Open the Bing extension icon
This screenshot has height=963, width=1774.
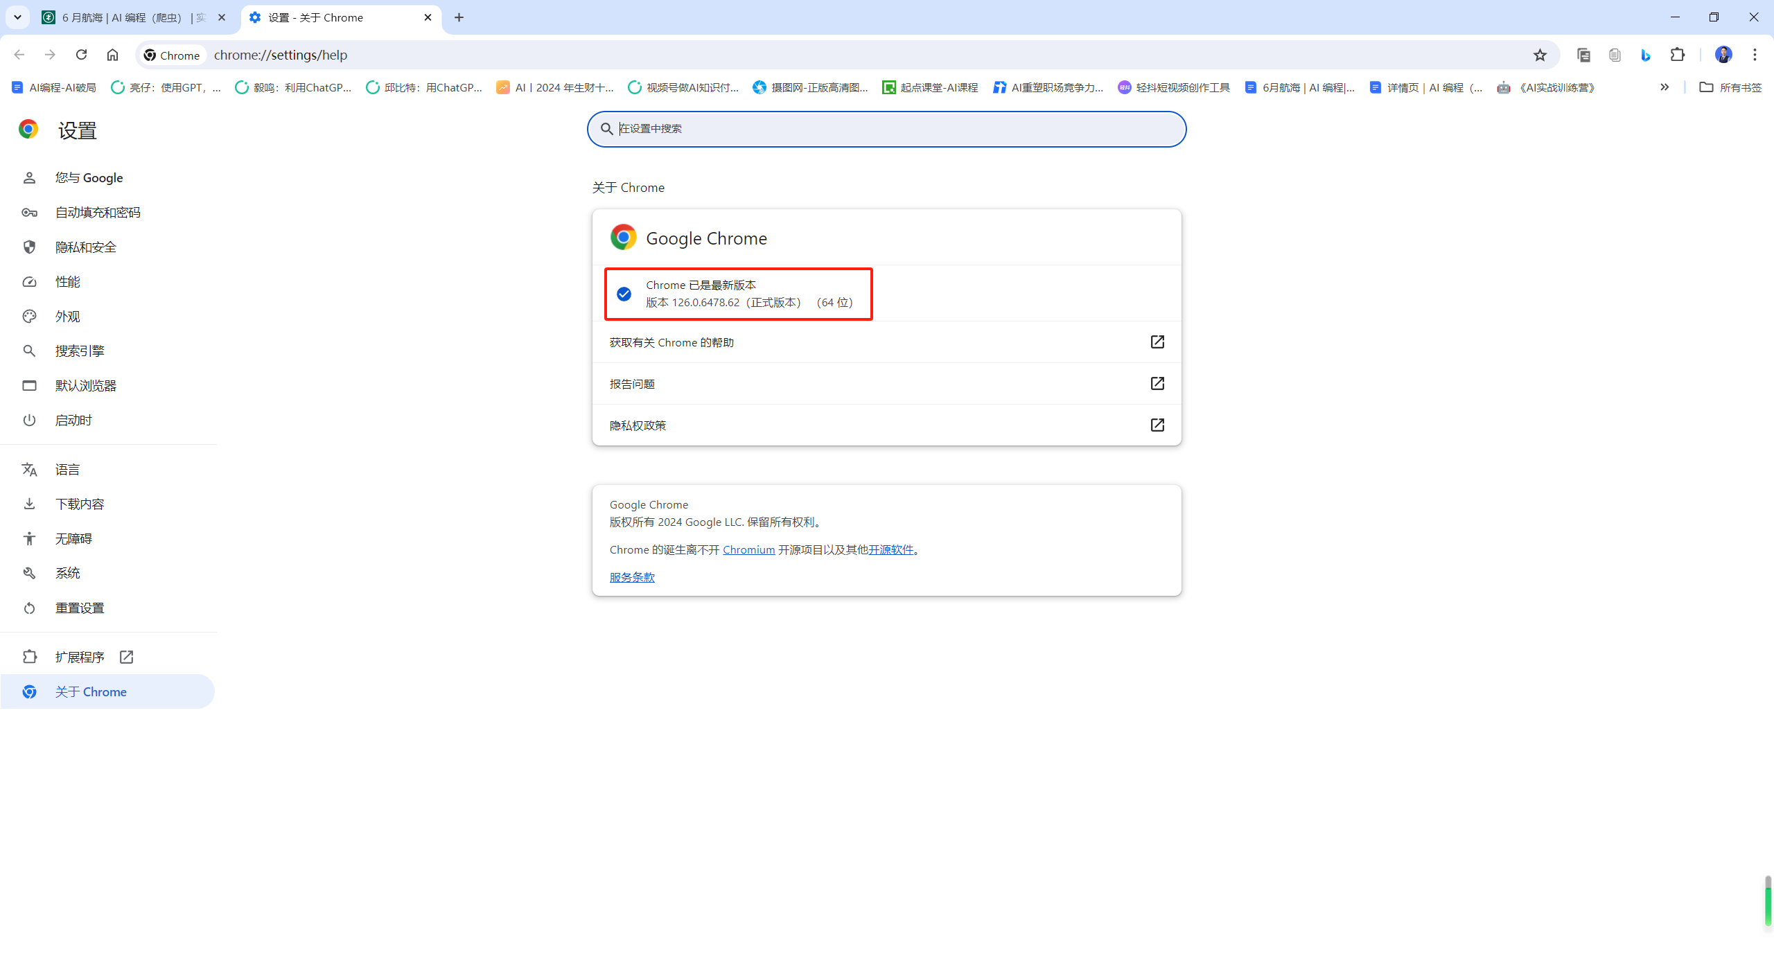pyautogui.click(x=1646, y=55)
